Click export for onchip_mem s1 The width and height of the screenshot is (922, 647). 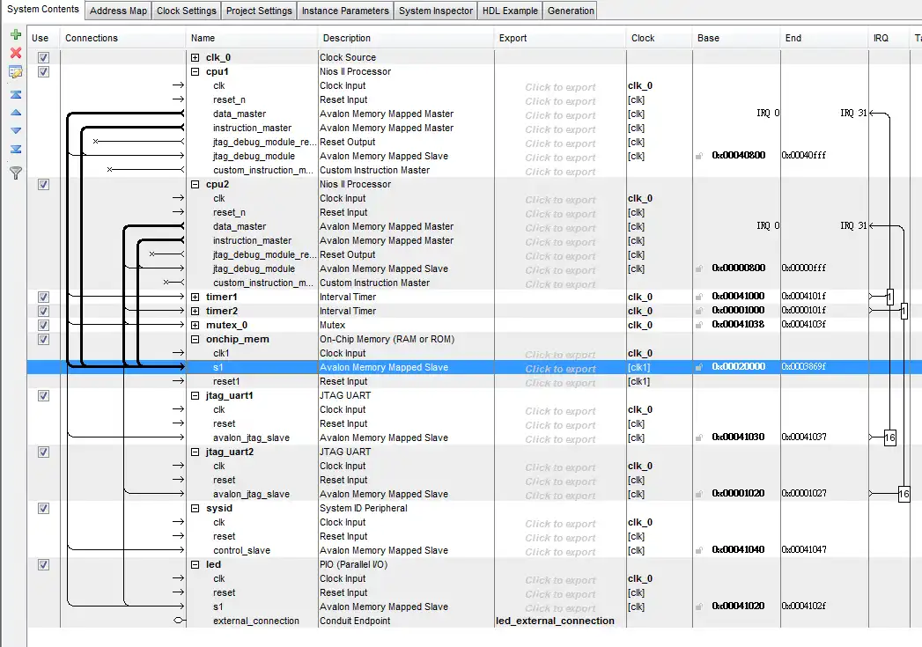(x=560, y=369)
